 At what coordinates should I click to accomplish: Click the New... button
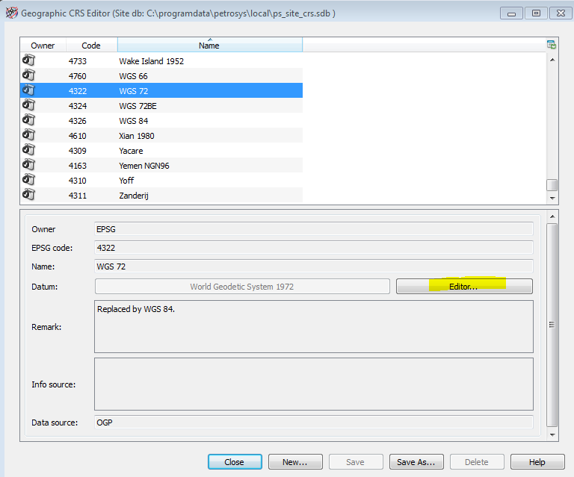(x=295, y=462)
